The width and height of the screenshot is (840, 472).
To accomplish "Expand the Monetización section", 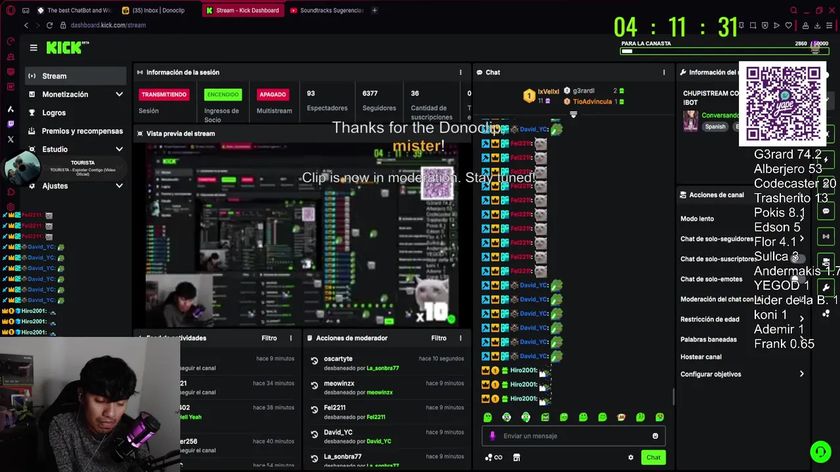I will point(75,94).
